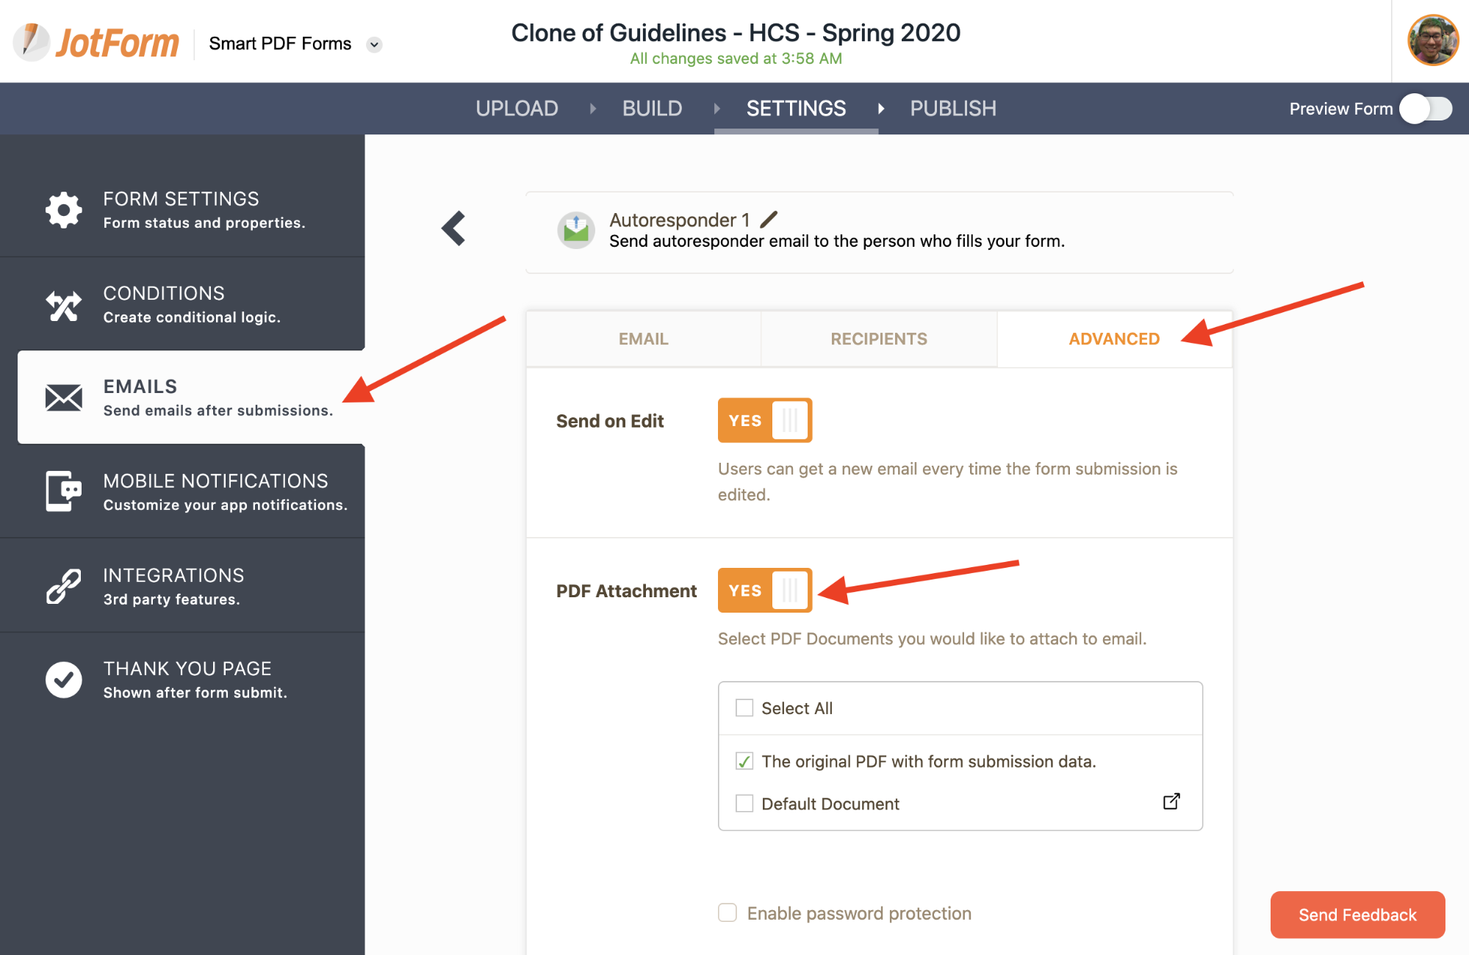
Task: Click the Mobile Notifications phone icon
Action: tap(64, 491)
